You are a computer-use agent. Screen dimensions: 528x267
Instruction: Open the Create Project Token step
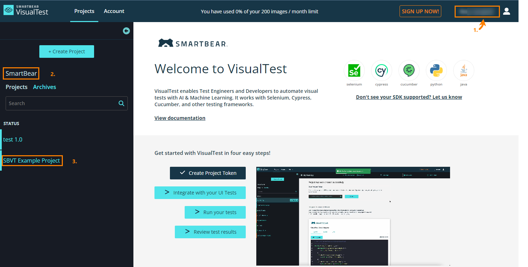point(208,173)
